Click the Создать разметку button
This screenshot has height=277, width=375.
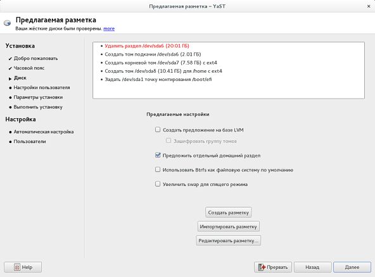click(x=229, y=212)
